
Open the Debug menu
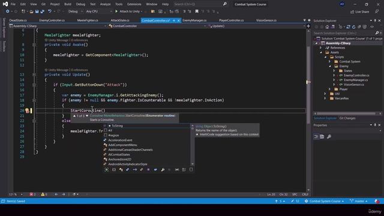(x=80, y=4)
